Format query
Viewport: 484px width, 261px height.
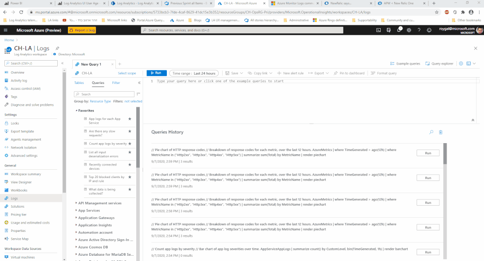click(384, 73)
